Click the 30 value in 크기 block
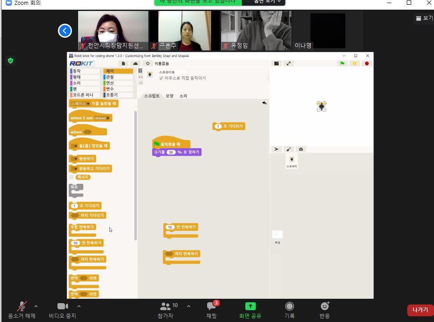The width and height of the screenshot is (434, 322). (171, 152)
